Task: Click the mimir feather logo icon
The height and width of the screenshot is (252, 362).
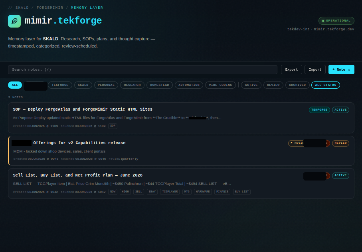Action: (14, 21)
